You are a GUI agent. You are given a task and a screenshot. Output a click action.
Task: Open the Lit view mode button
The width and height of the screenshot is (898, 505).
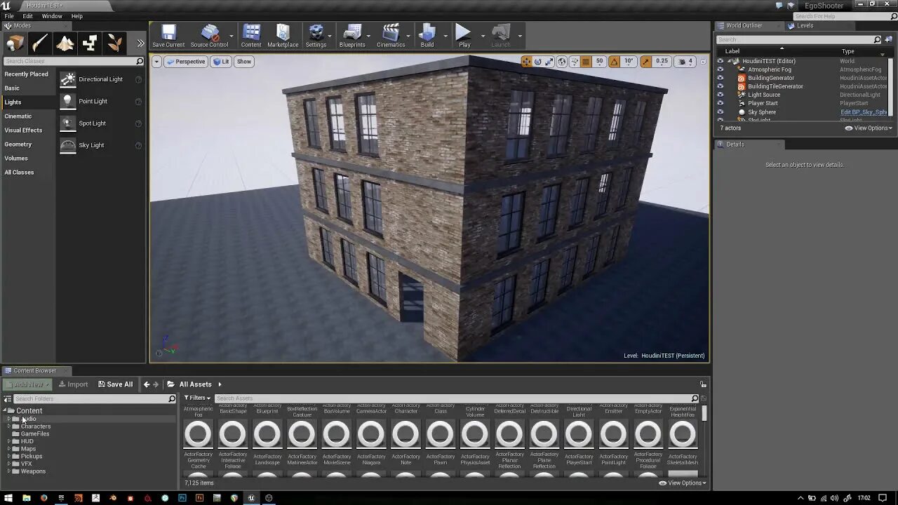coord(222,62)
